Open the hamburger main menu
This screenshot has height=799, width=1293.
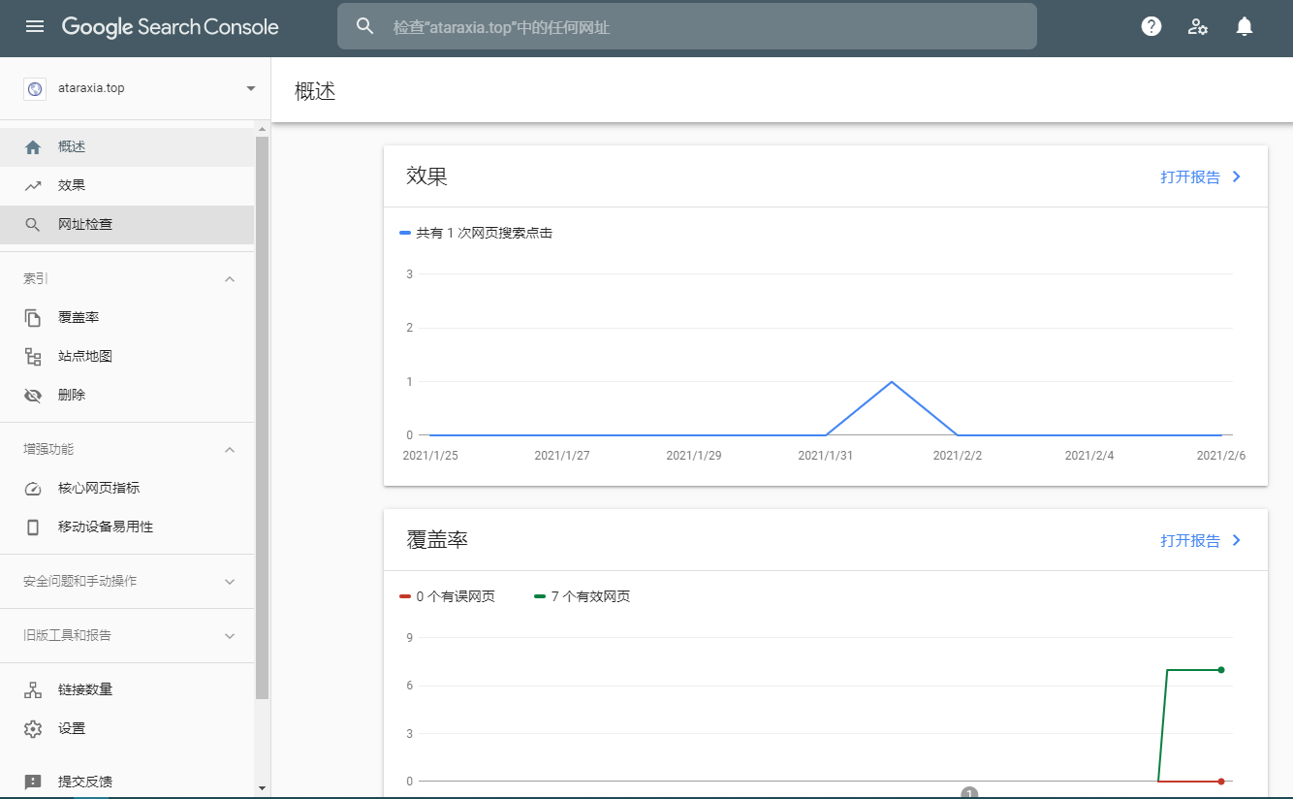(x=35, y=26)
